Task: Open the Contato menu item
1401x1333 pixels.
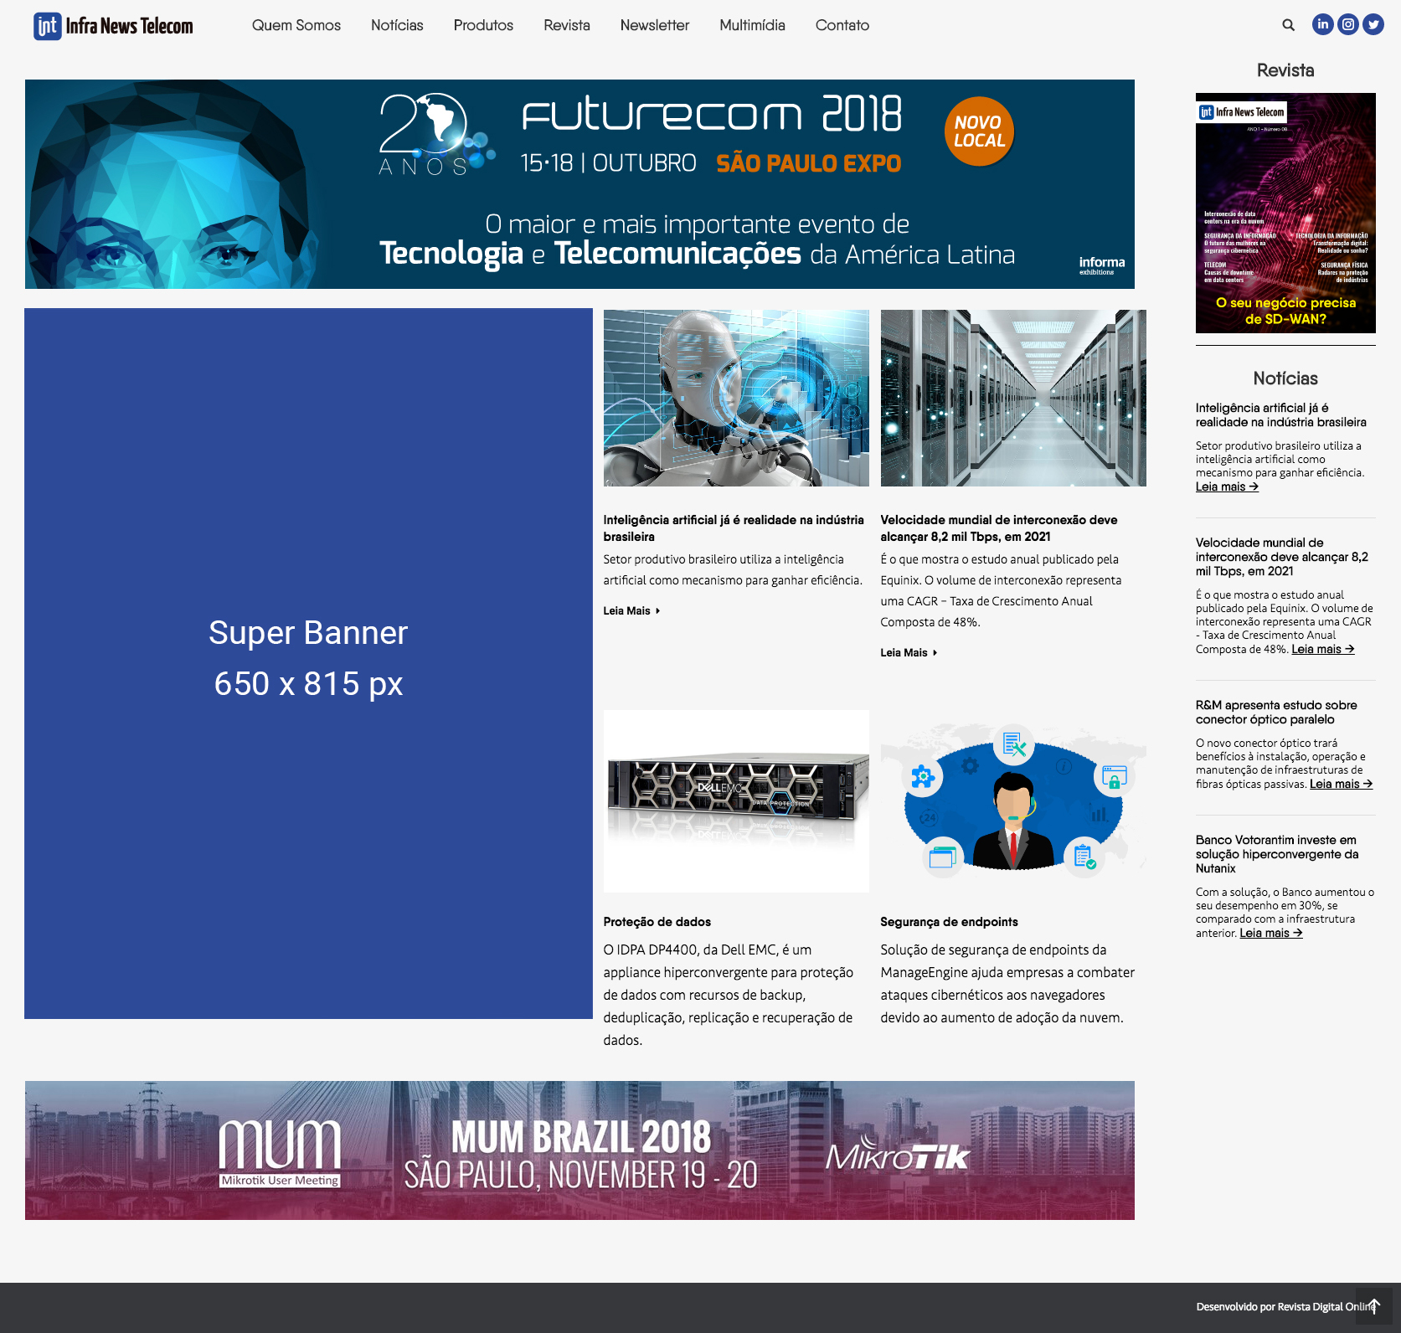Action: (842, 25)
